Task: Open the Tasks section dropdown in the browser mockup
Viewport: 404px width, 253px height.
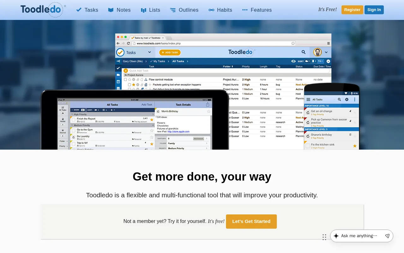Action: tap(150, 52)
